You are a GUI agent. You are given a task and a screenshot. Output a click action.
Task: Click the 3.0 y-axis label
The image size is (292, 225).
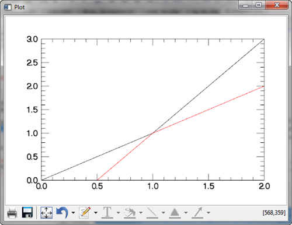[32, 39]
